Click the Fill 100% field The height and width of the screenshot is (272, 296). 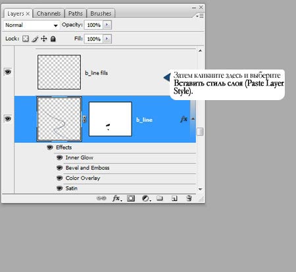93,39
